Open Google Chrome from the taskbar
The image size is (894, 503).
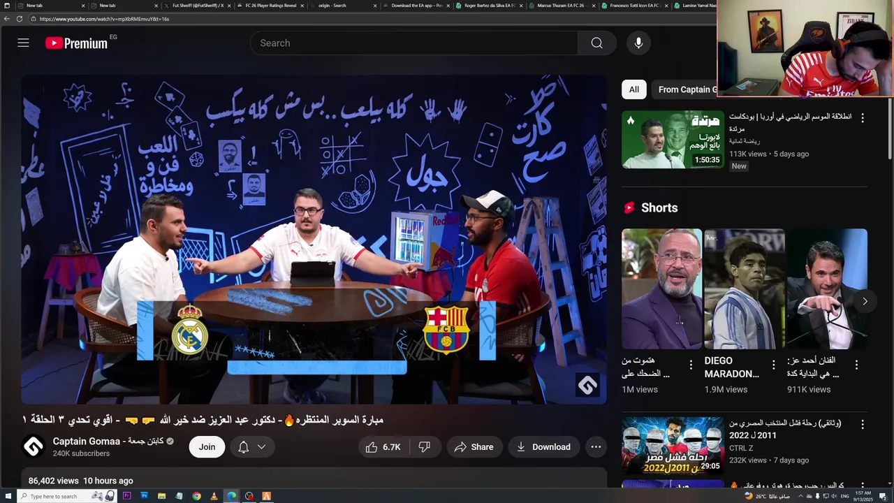(x=197, y=496)
